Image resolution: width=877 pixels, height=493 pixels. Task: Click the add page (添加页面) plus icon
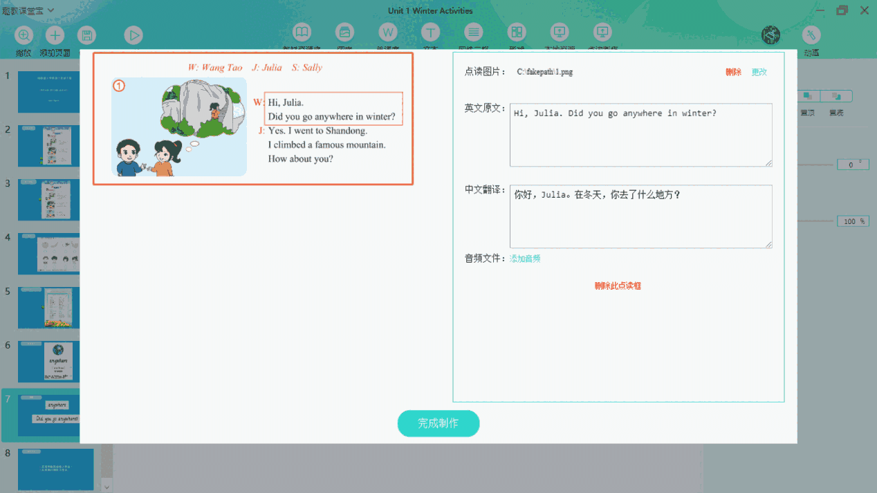[x=55, y=35]
